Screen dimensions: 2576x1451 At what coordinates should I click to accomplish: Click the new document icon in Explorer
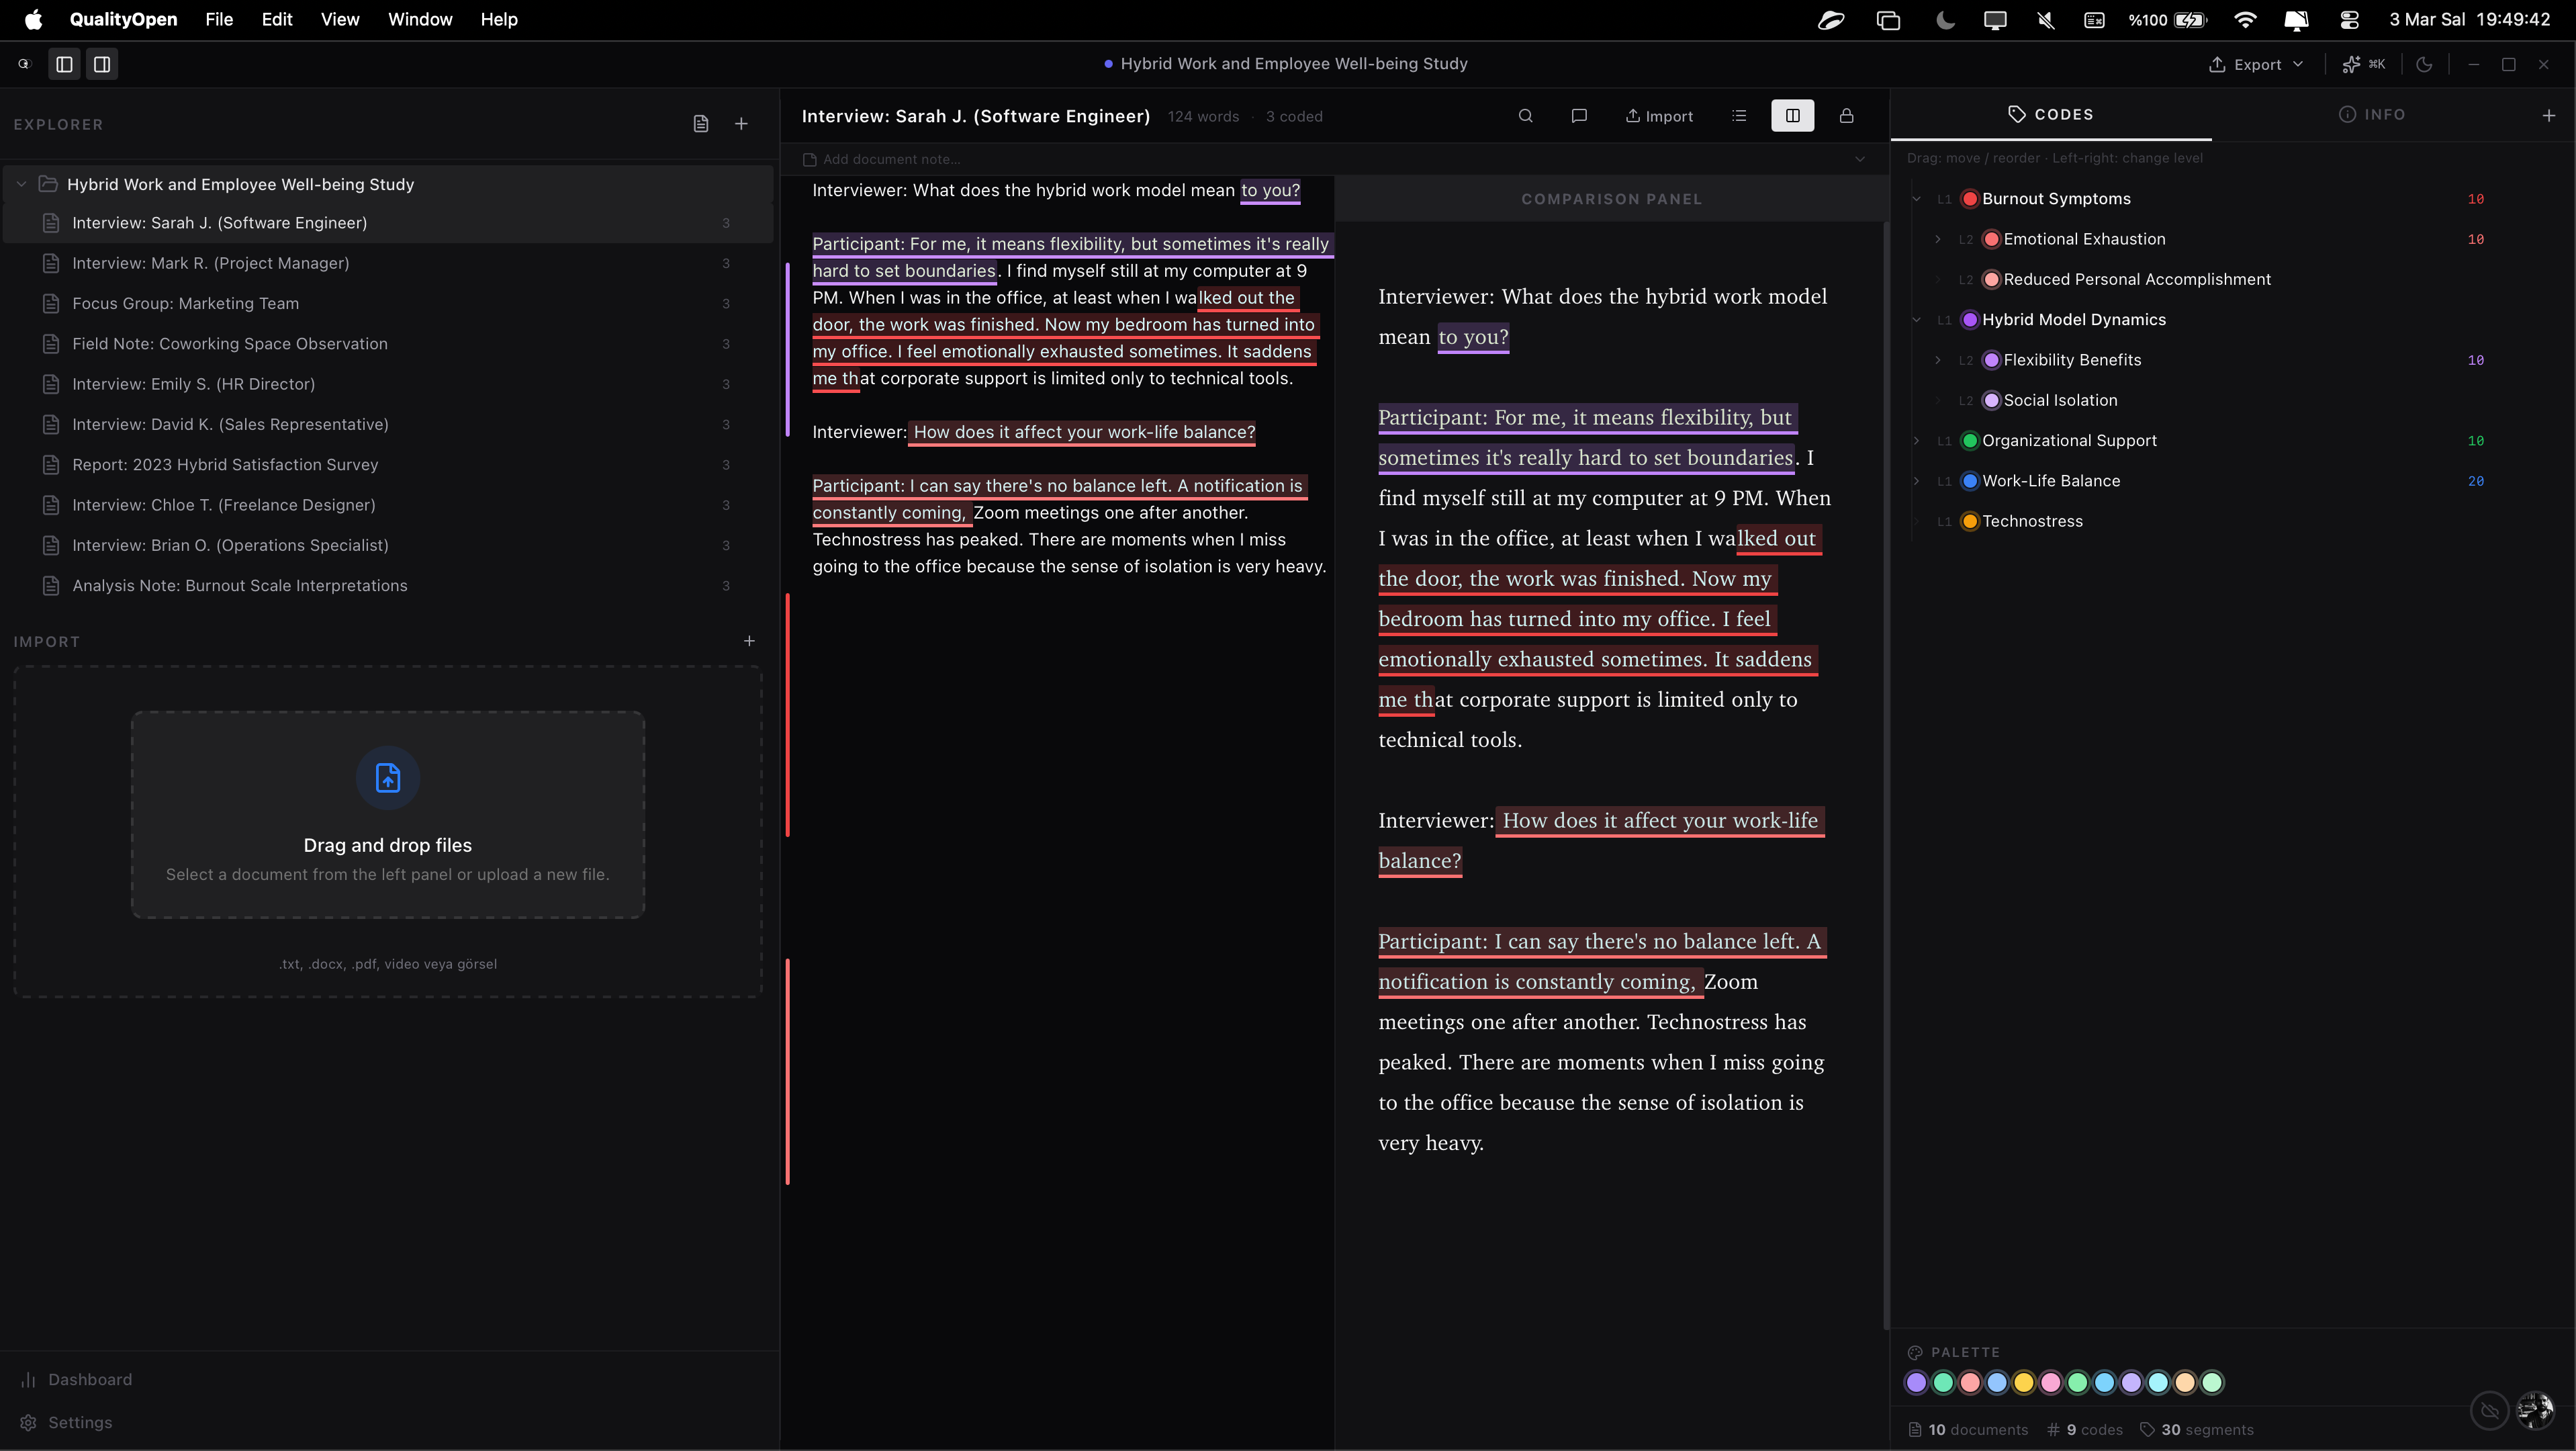(701, 124)
